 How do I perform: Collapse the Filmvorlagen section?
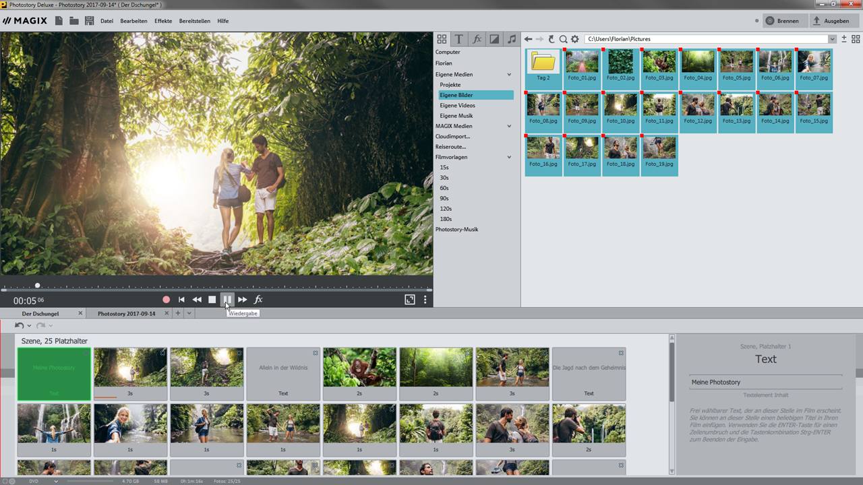tap(509, 157)
